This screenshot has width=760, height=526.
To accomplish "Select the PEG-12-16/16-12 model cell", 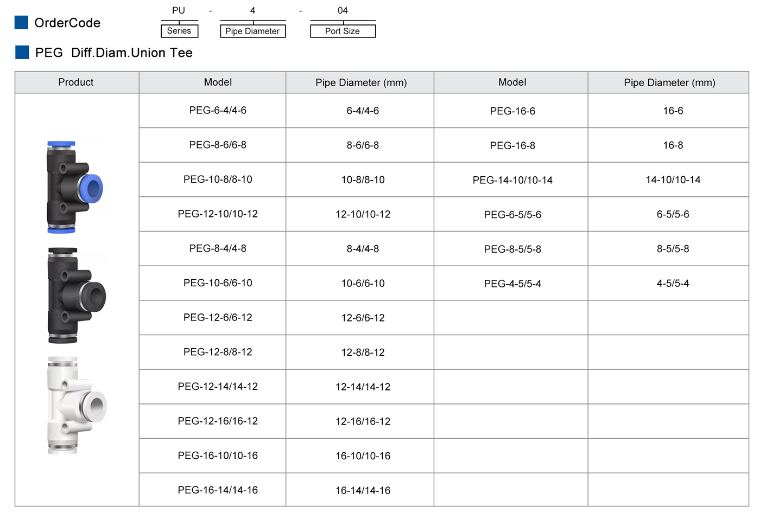I will tap(218, 421).
